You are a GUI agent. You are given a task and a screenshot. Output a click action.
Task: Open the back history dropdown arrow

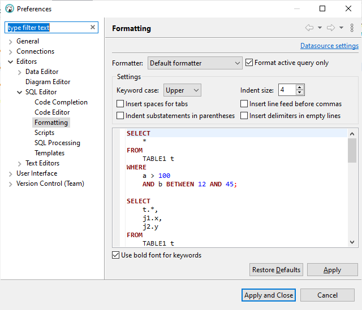(320, 28)
